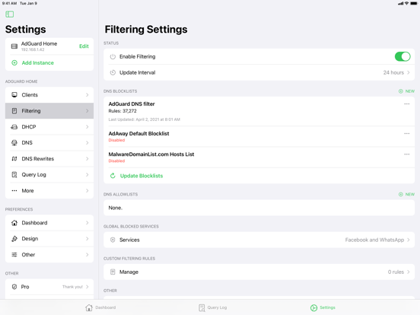
Task: Click the Query Log icon in sidebar
Action: tap(14, 175)
